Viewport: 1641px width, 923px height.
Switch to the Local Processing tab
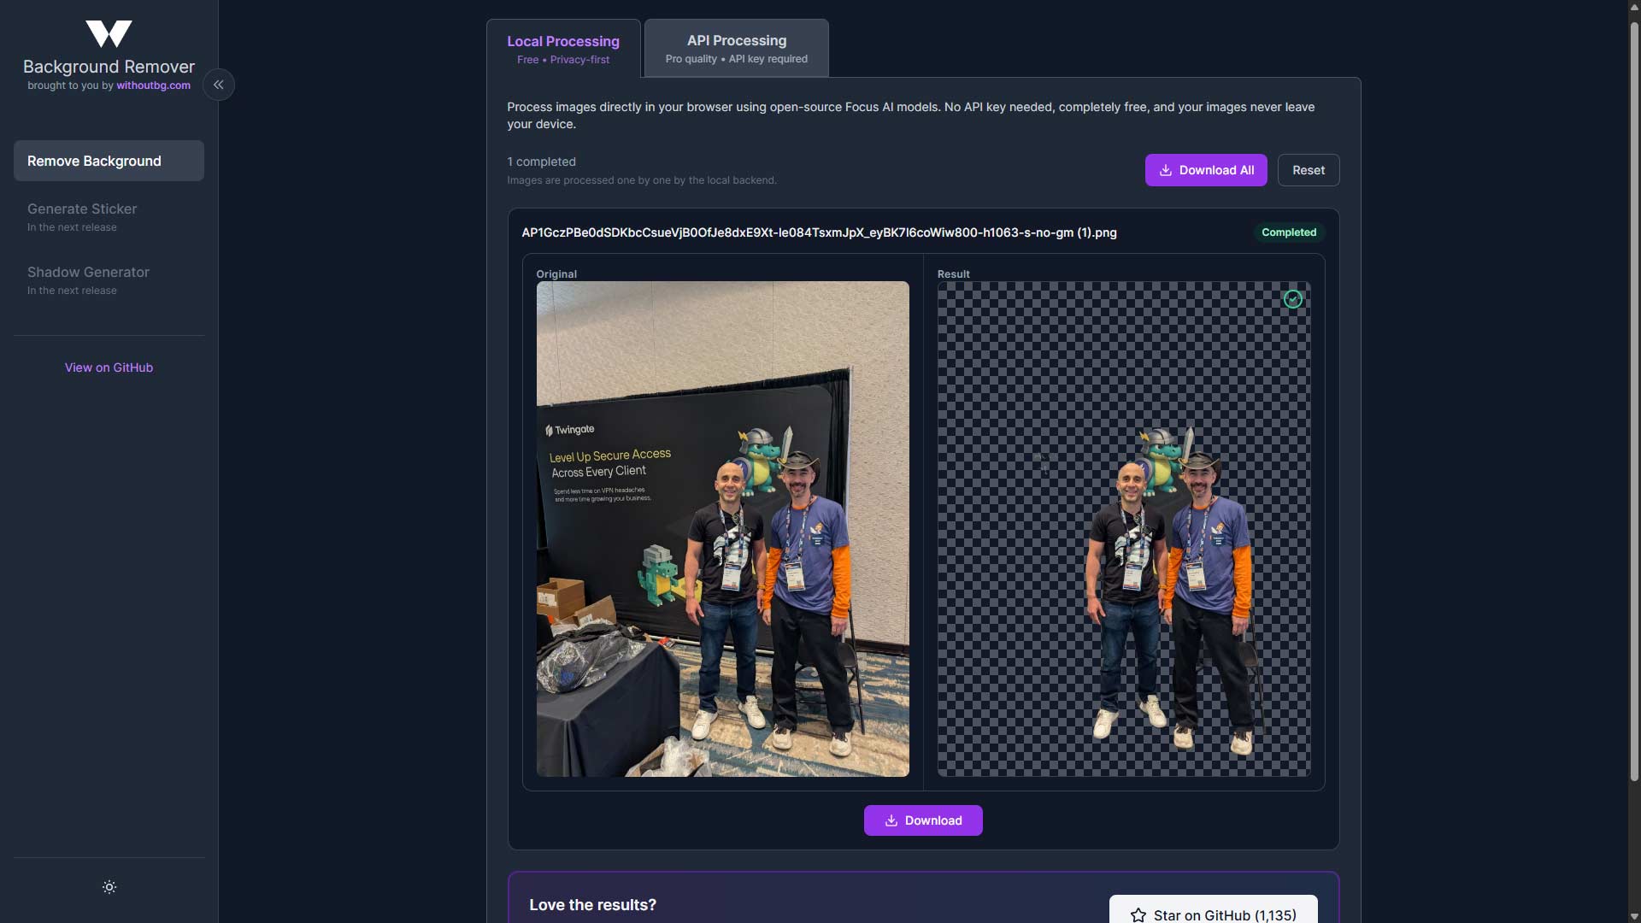pyautogui.click(x=563, y=49)
